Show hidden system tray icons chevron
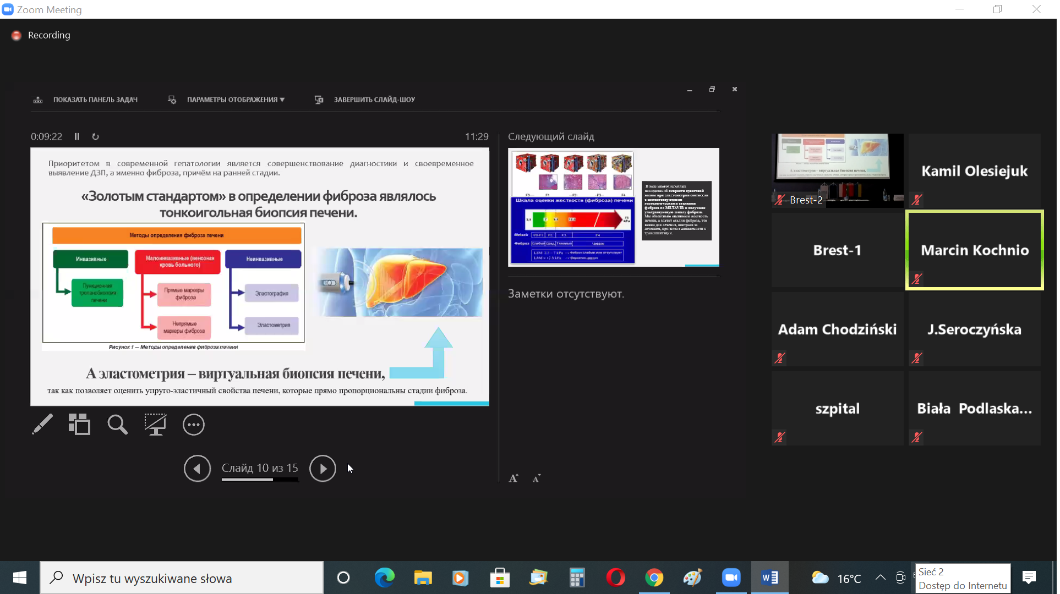Image resolution: width=1060 pixels, height=594 pixels. 881,577
